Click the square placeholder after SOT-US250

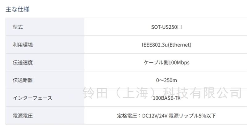180,27
